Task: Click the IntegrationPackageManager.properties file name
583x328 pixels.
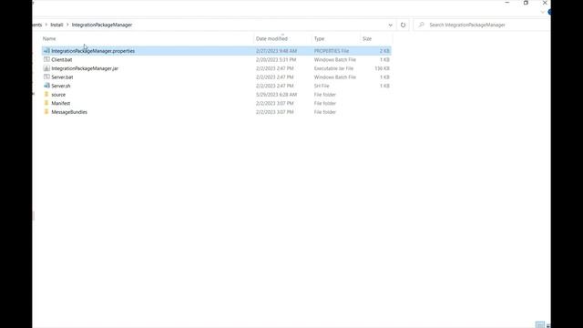Action: pyautogui.click(x=93, y=51)
